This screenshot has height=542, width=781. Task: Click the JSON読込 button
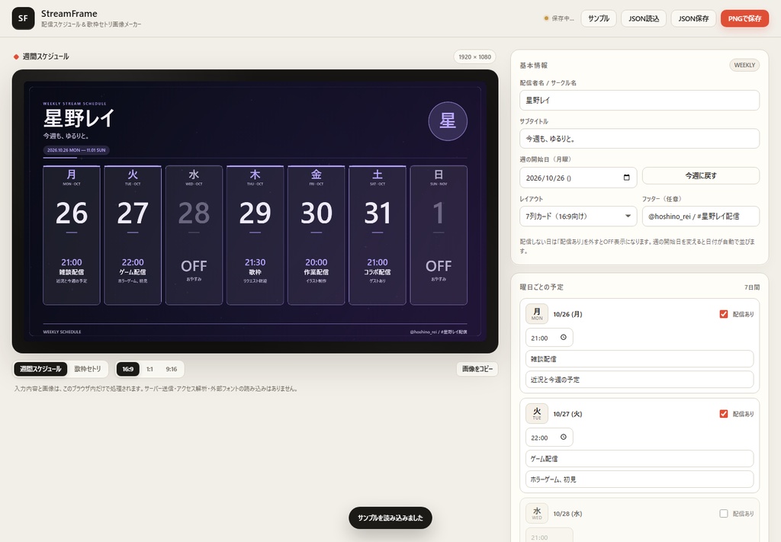(644, 18)
